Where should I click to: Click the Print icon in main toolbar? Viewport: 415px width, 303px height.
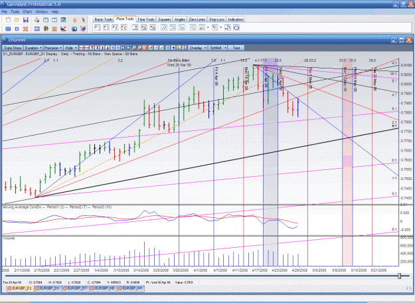[37, 20]
